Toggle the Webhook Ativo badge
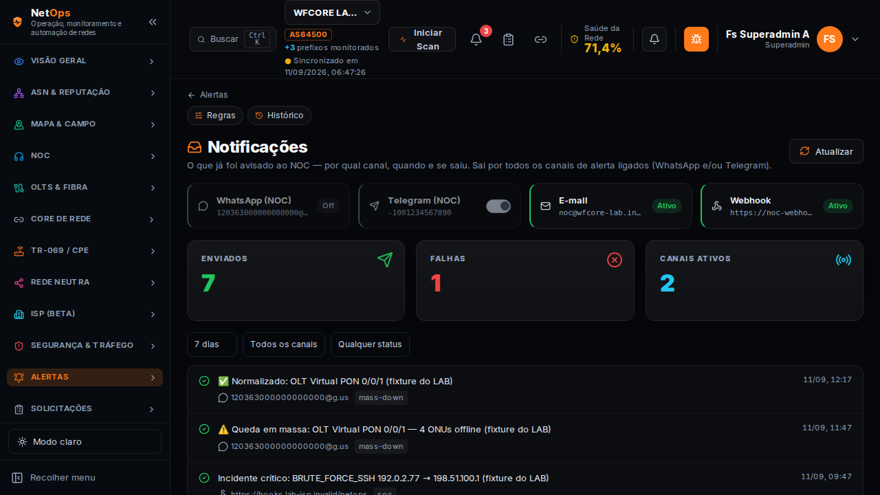The image size is (880, 495). 838,206
